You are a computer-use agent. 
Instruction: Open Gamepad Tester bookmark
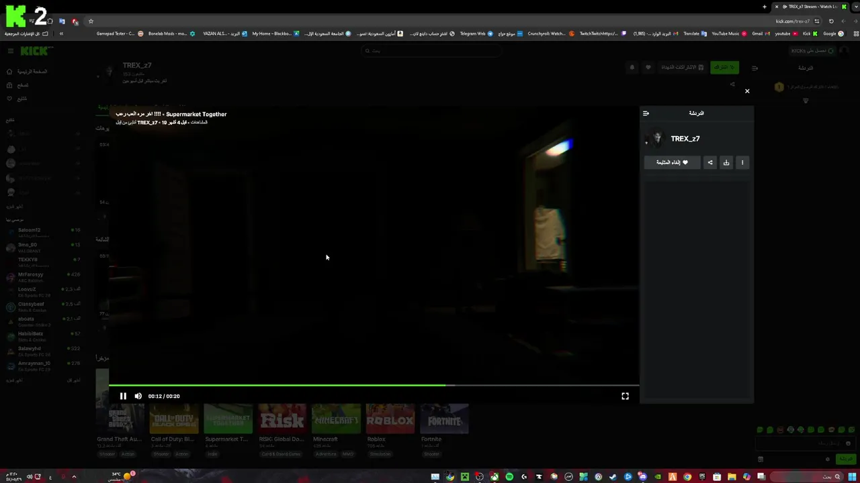point(120,34)
